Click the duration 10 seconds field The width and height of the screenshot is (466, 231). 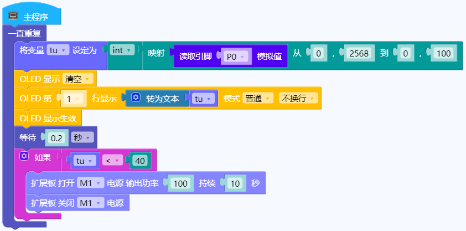coord(235,183)
